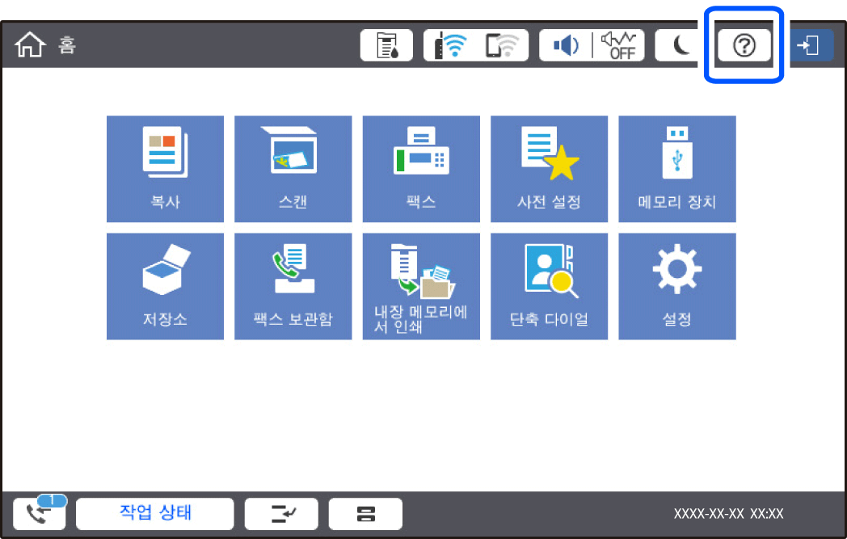
Task: Open the 팩스 (Fax) tile
Action: pyautogui.click(x=421, y=168)
